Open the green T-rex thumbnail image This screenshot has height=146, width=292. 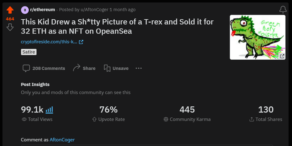[x=257, y=37]
